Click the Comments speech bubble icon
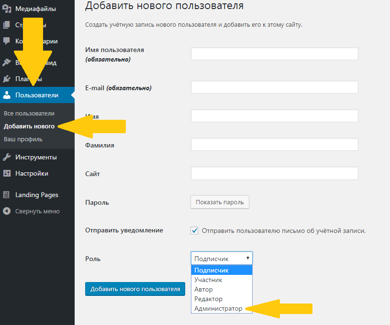The height and width of the screenshot is (325, 390). tap(7, 41)
